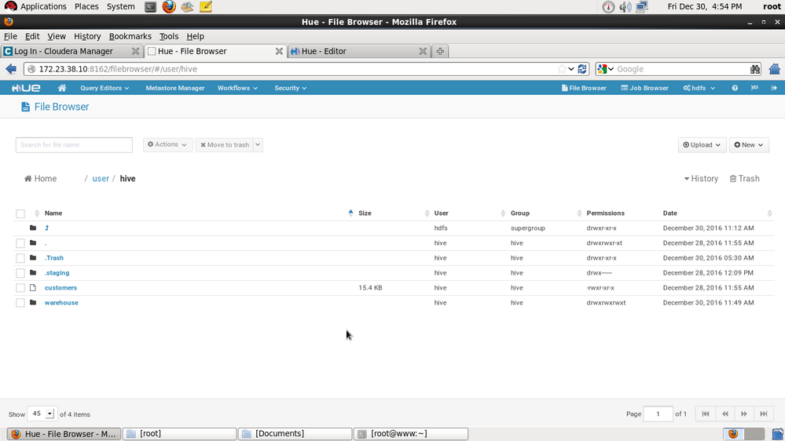785x441 pixels.
Task: Go to the next page of results
Action: (x=744, y=414)
